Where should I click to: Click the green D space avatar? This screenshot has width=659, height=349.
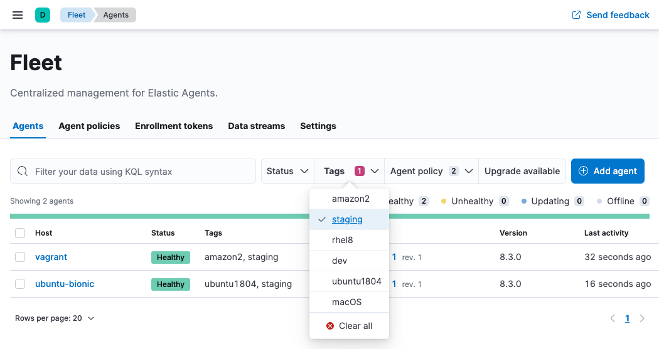click(42, 15)
